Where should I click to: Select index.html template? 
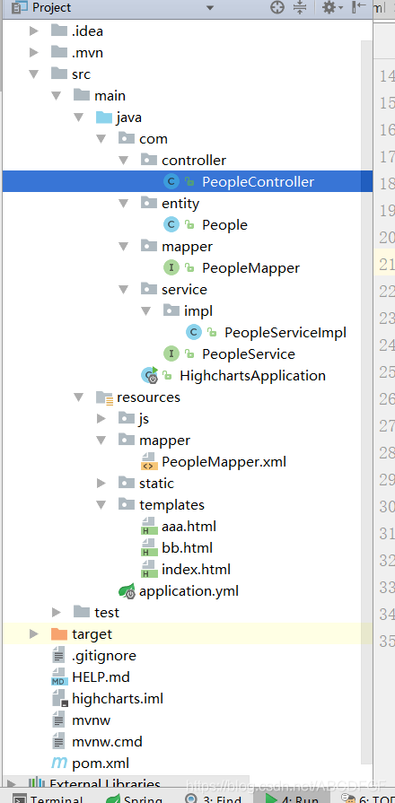(x=197, y=569)
